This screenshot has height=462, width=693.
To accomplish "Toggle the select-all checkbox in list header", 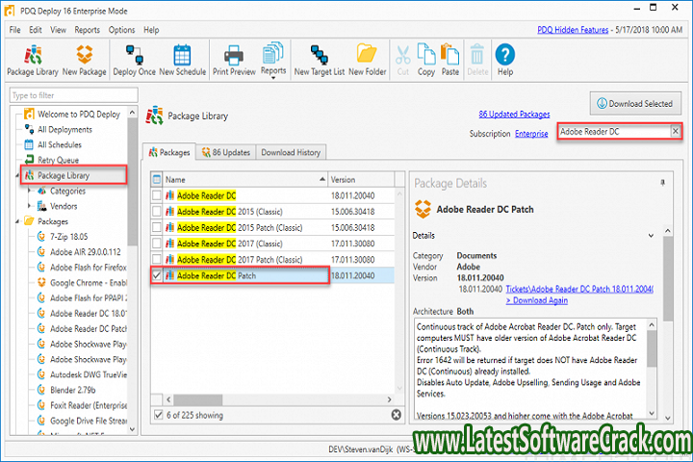I will (x=158, y=179).
